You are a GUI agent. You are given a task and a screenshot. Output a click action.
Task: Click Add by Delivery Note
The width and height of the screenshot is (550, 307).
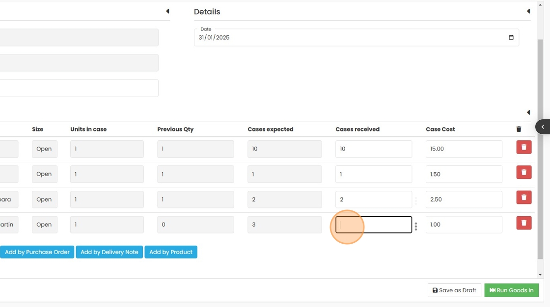109,252
